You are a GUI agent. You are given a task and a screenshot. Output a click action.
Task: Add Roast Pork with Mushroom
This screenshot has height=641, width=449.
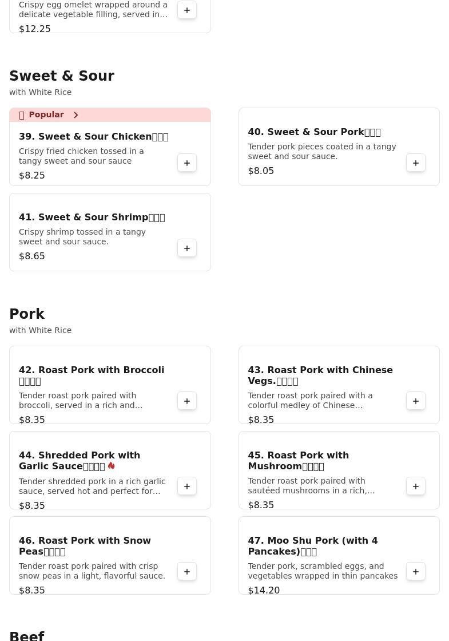click(416, 486)
